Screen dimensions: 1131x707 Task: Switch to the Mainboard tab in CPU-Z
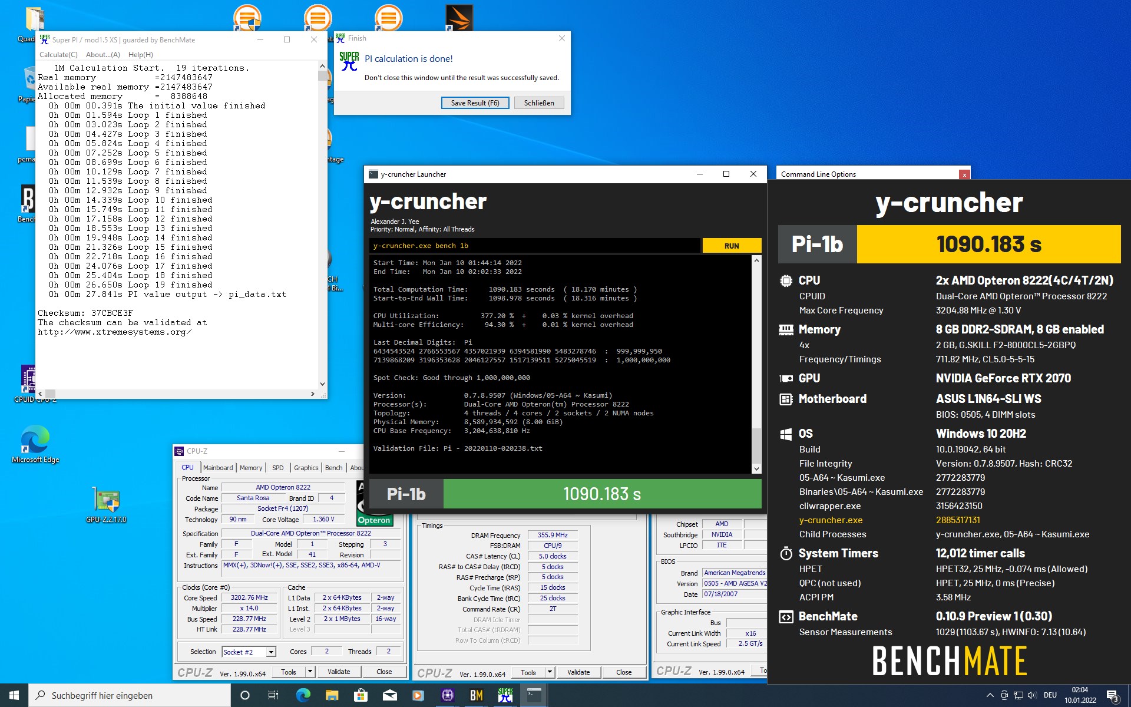pyautogui.click(x=218, y=468)
